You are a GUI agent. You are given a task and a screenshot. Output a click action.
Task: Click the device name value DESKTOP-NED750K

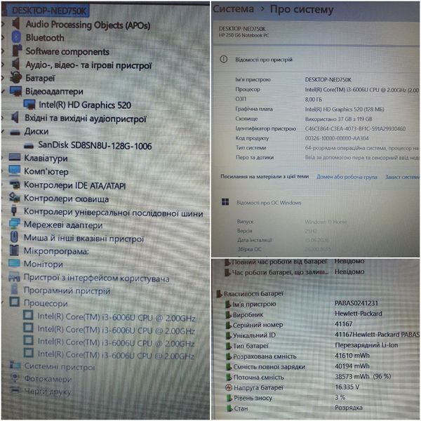pyautogui.click(x=328, y=79)
